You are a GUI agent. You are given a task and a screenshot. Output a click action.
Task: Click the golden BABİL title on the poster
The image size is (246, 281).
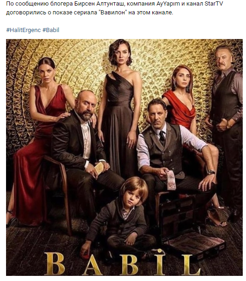[x=122, y=263]
